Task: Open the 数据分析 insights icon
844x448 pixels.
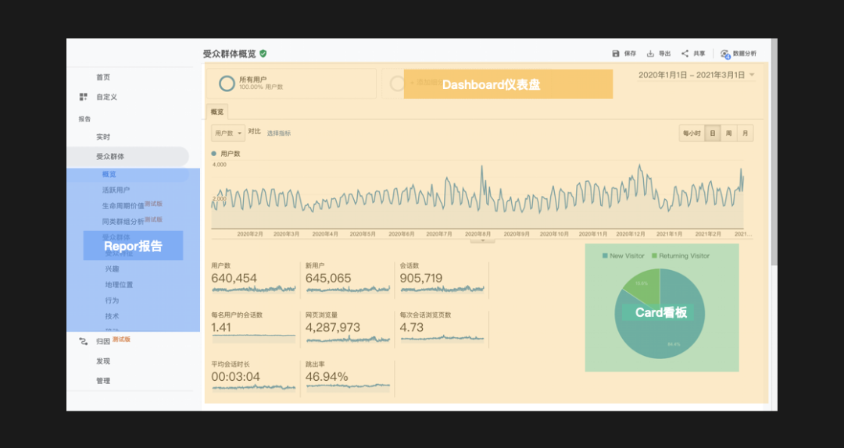Action: pyautogui.click(x=725, y=54)
